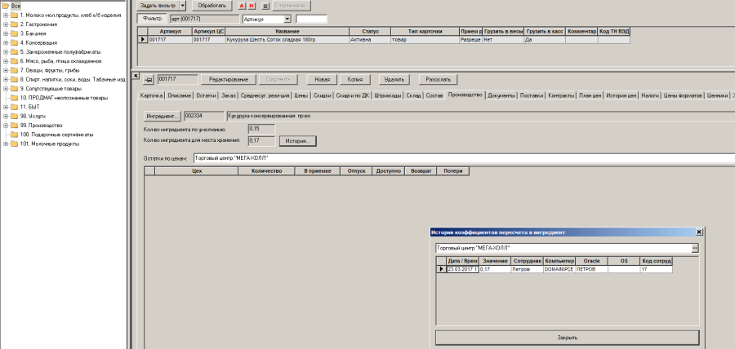Switch to the Штрихкоды tab

(388, 95)
